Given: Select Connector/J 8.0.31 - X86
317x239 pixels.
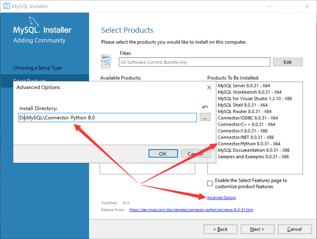Looking at the screenshot, I should [x=243, y=131].
